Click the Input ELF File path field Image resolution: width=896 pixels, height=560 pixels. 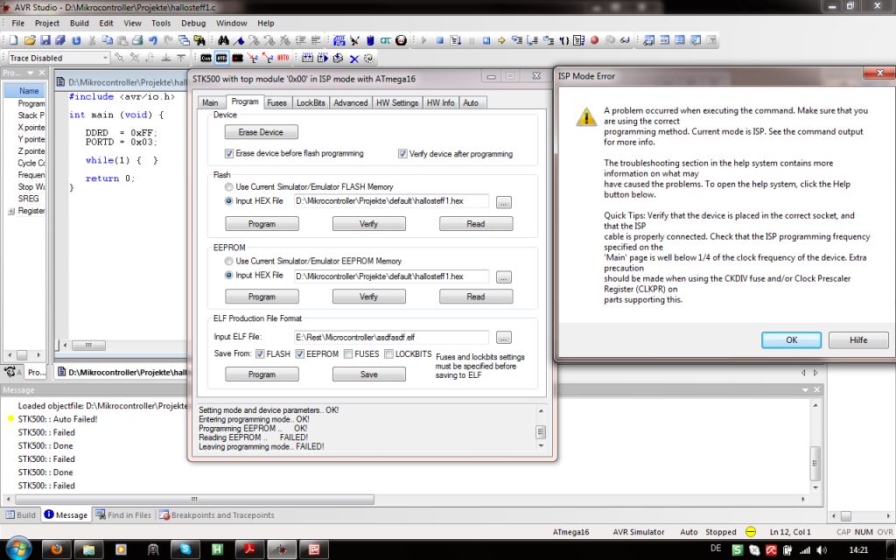pos(391,337)
